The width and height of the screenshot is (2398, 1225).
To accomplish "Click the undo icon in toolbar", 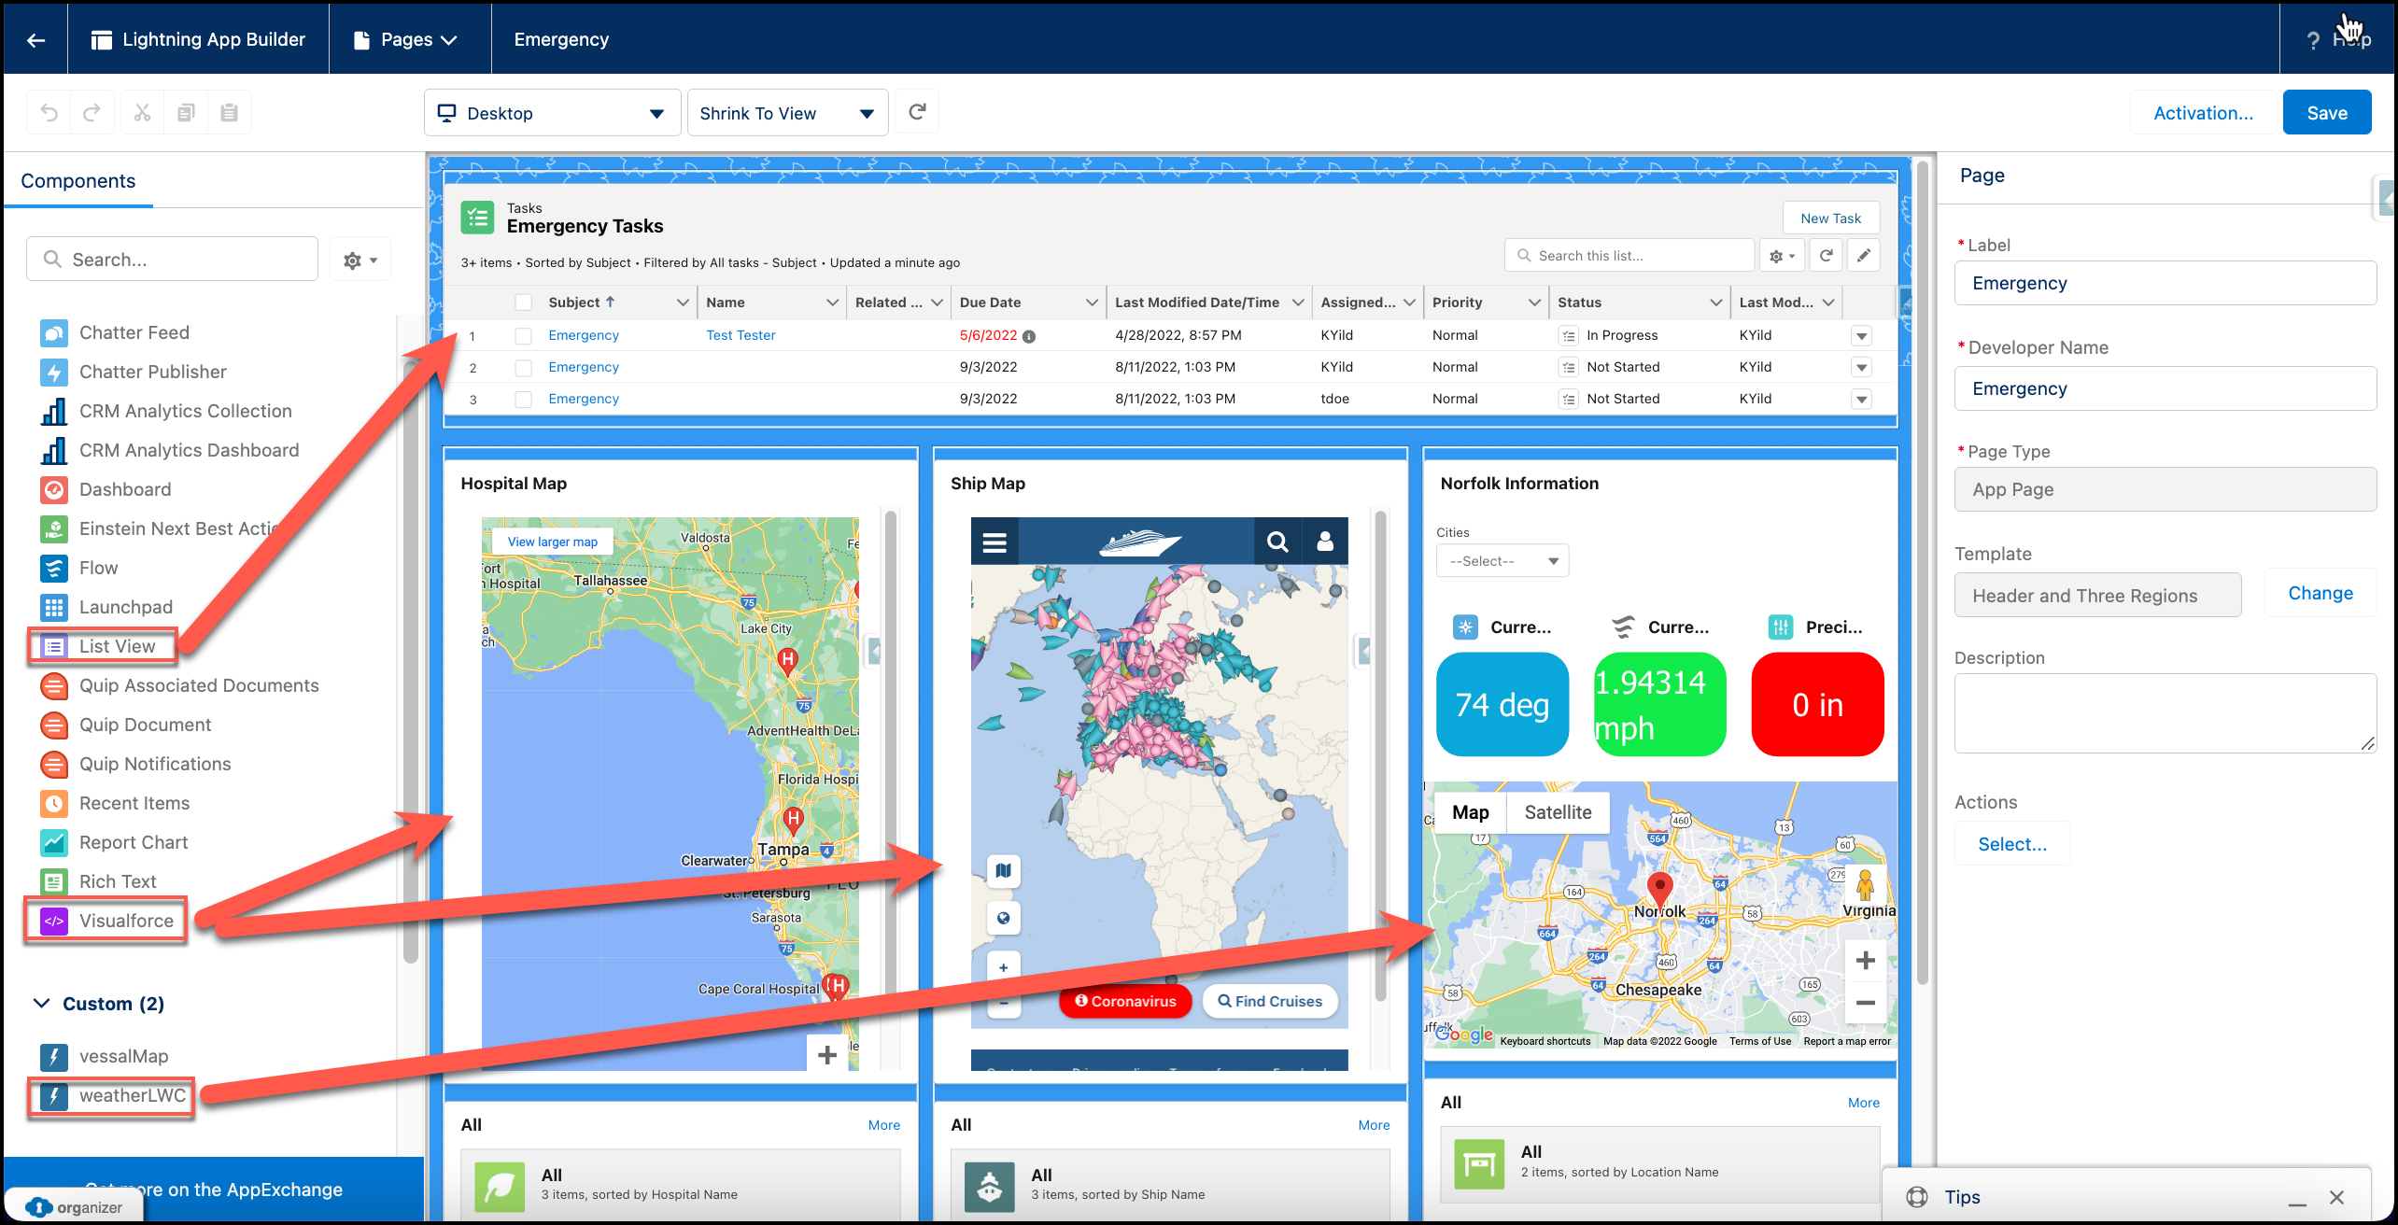I will coord(49,113).
